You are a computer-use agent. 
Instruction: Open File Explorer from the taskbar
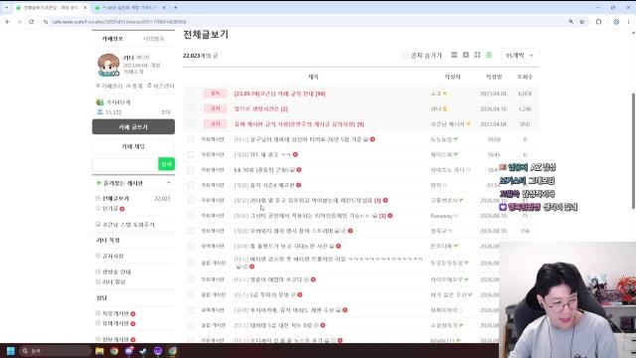coord(99,351)
